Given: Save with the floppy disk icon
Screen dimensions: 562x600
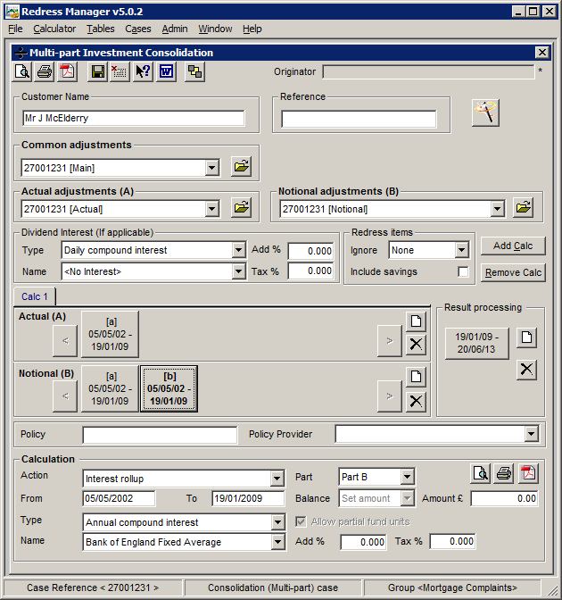Looking at the screenshot, I should tap(97, 71).
